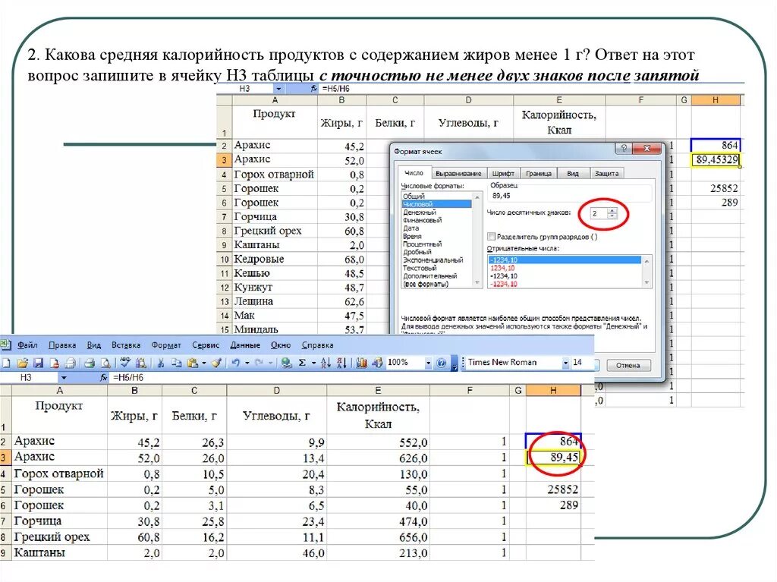Image resolution: width=777 pixels, height=582 pixels.
Task: Open the Paste options dropdown arrow
Action: pos(203,363)
